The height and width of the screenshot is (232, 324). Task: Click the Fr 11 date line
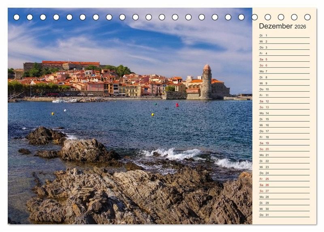284,95
